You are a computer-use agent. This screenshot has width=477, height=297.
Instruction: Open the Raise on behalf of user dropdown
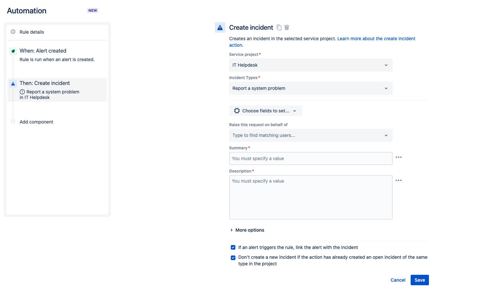[x=311, y=135]
